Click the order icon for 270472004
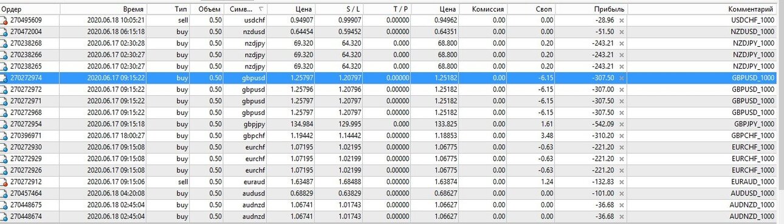The height and width of the screenshot is (224, 784). click(4, 32)
